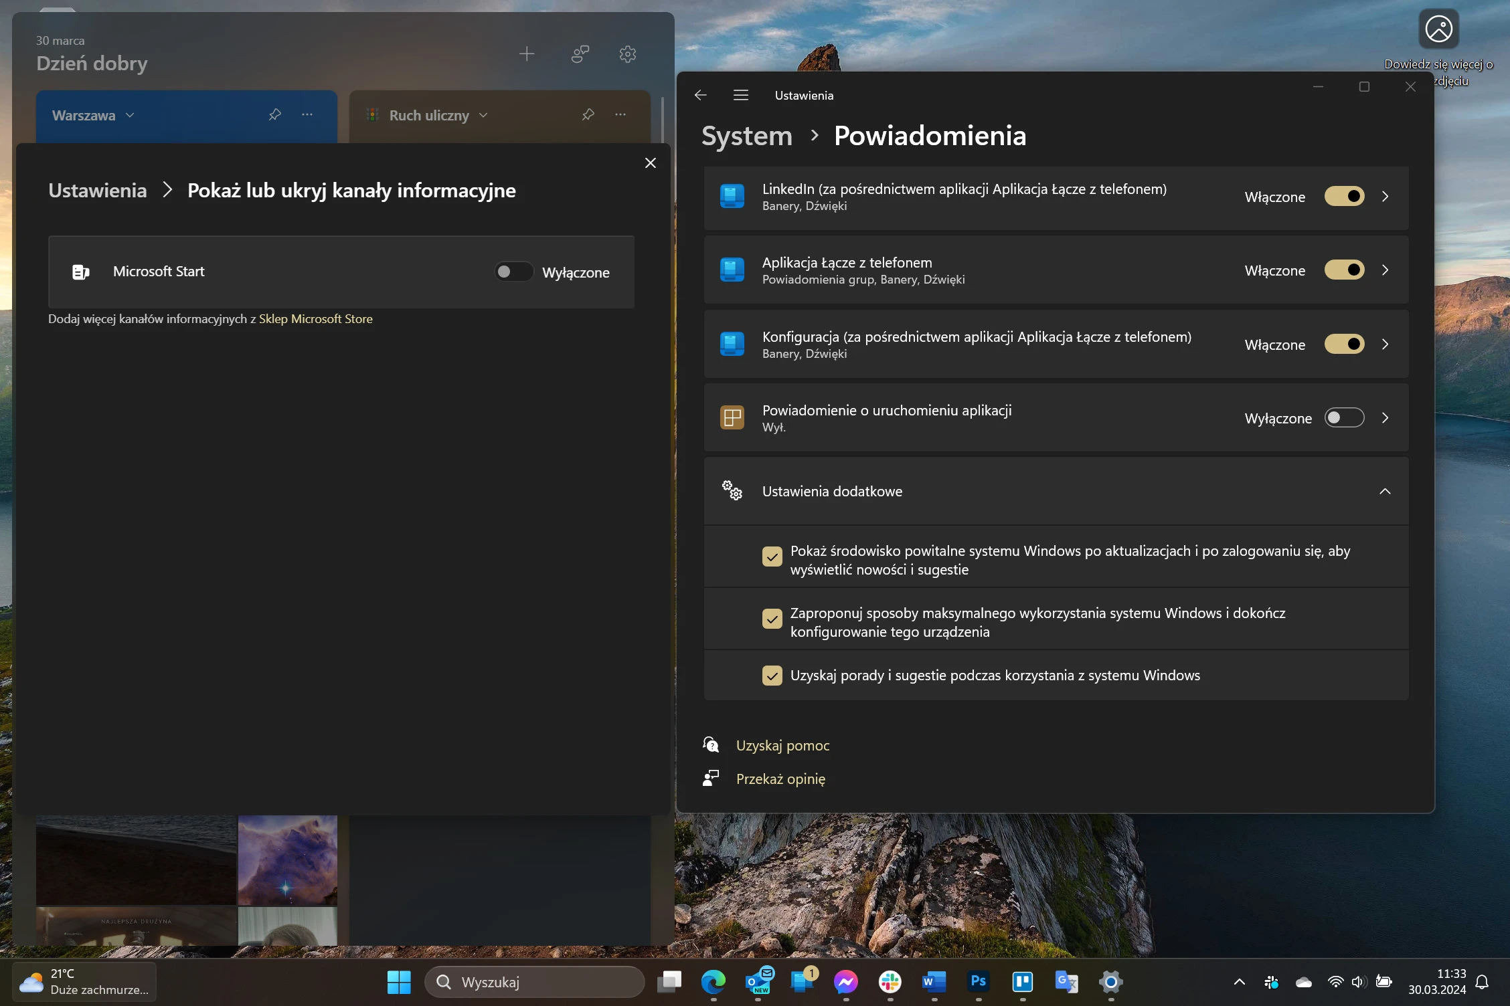Click the Ustawienia dodatkowe gears icon
The height and width of the screenshot is (1006, 1510).
point(732,491)
